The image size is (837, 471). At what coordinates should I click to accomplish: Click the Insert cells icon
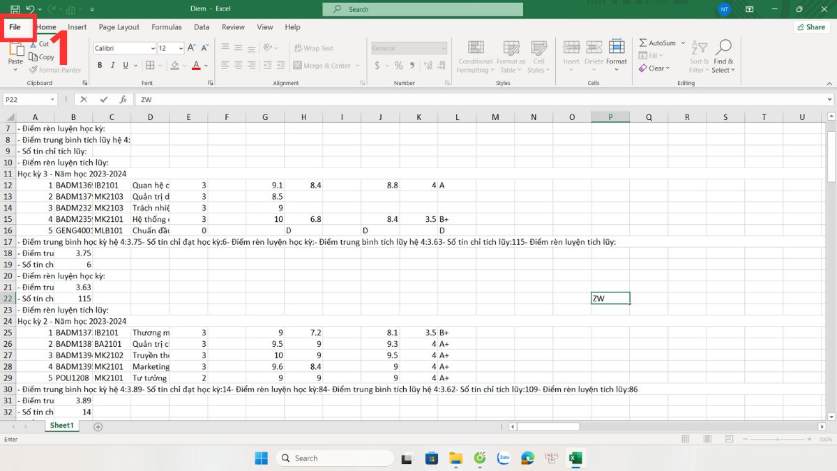coord(571,48)
